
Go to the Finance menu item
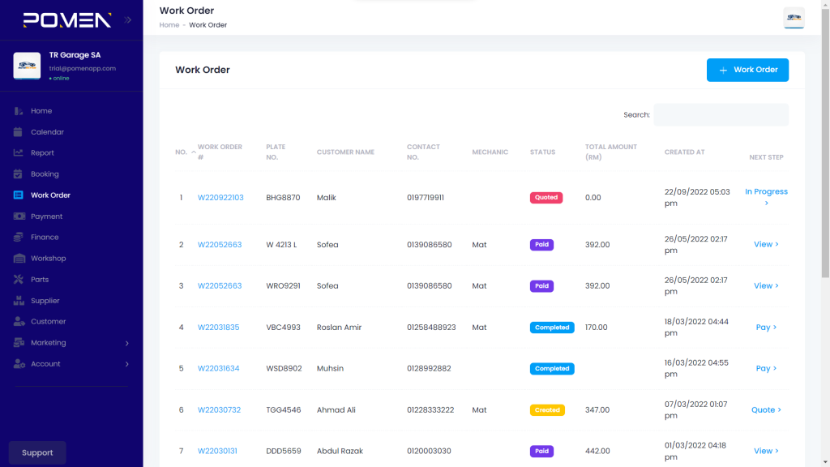[x=45, y=238]
